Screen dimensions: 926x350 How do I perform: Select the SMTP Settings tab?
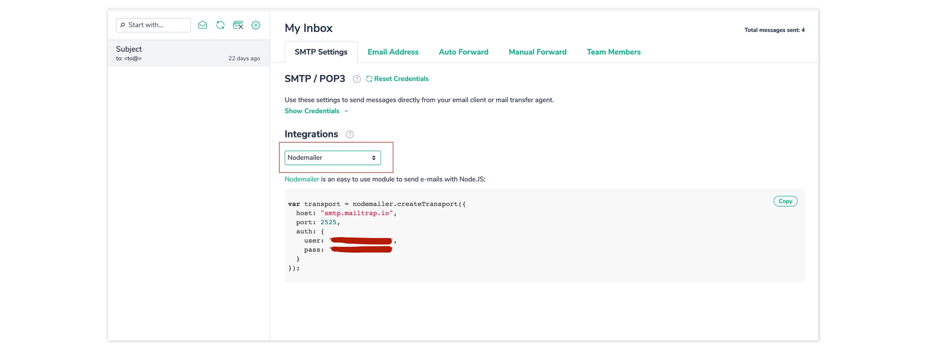321,52
